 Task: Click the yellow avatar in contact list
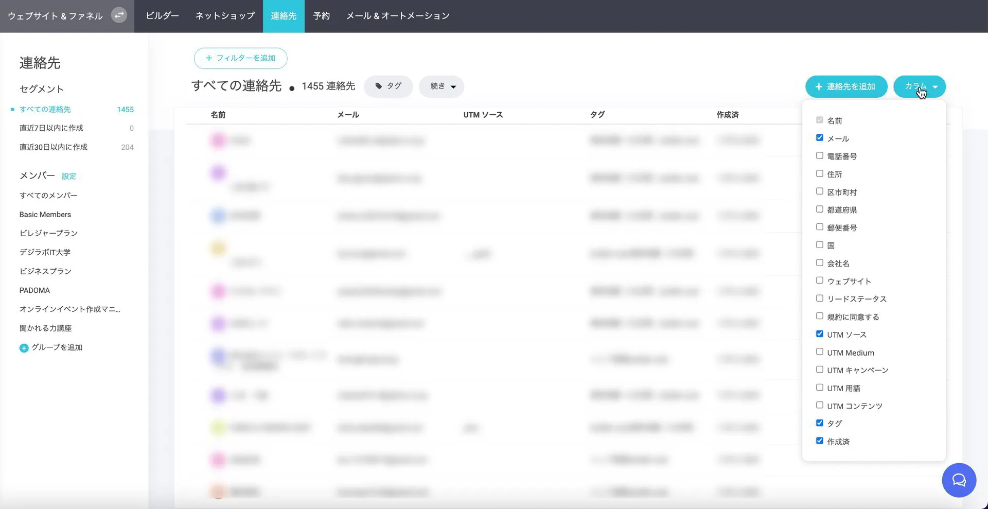(x=218, y=249)
